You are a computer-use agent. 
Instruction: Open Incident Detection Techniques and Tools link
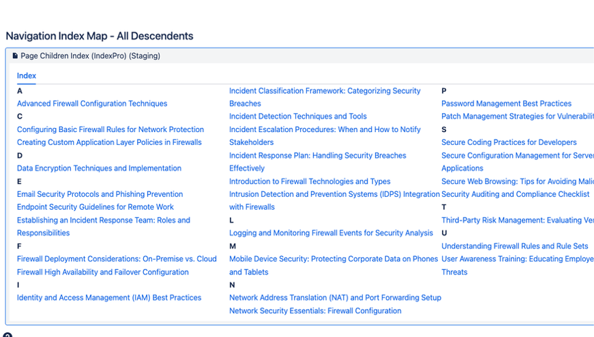pyautogui.click(x=298, y=116)
